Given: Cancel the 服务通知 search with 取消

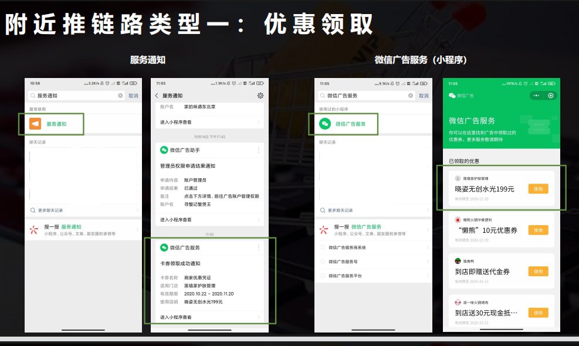Looking at the screenshot, I should pyautogui.click(x=133, y=96).
